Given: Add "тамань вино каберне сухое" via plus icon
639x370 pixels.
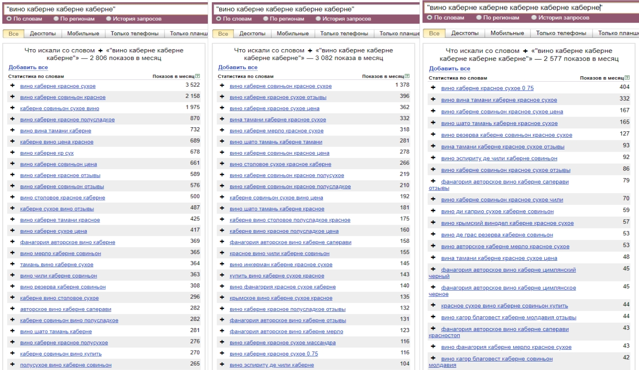Looking at the screenshot, I should (x=12, y=264).
